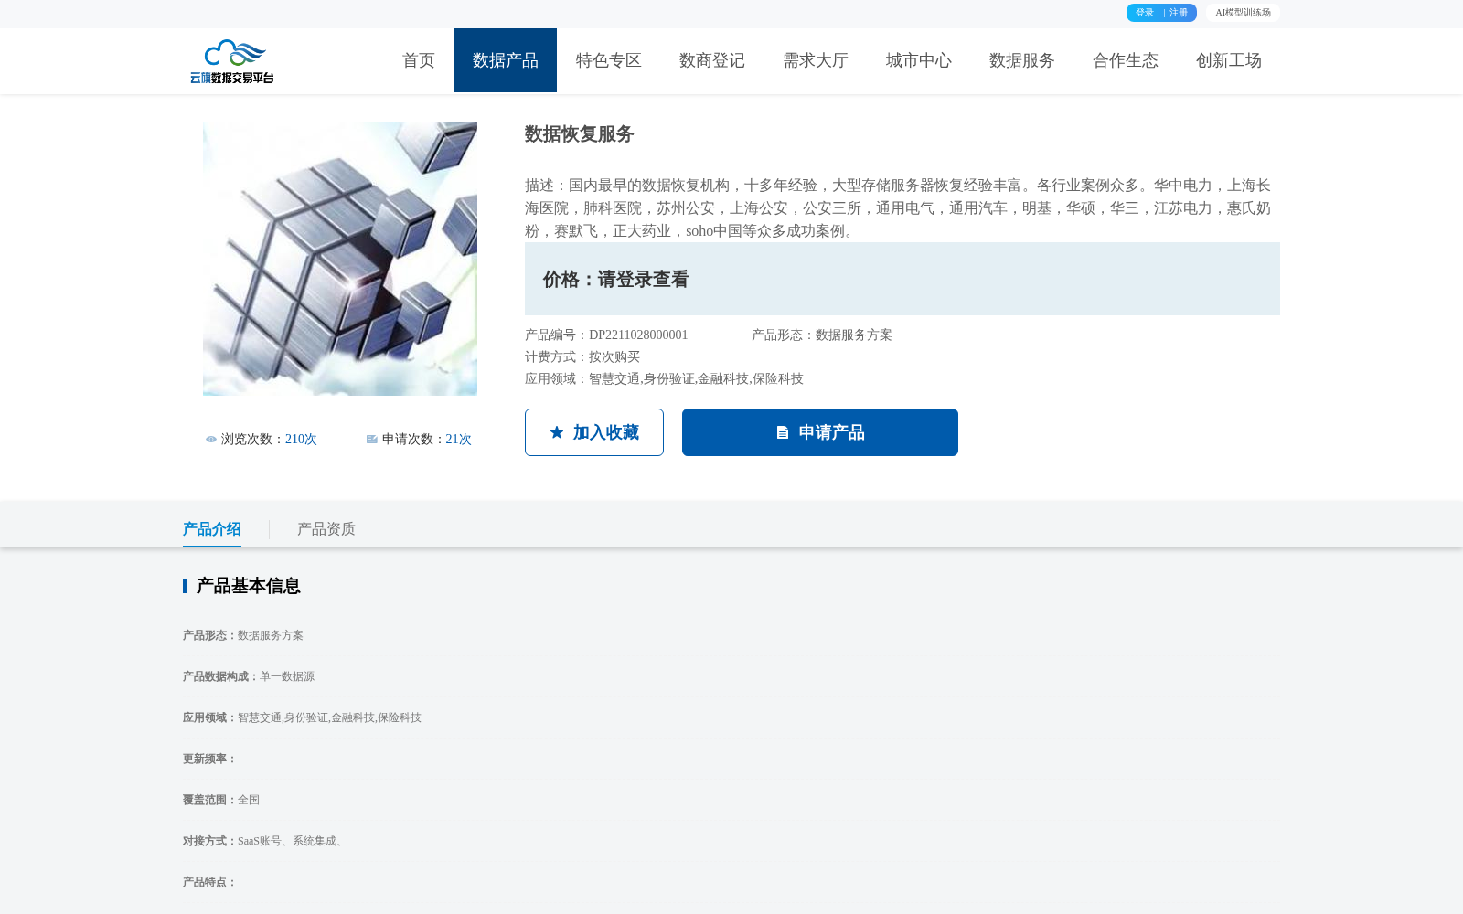This screenshot has height=914, width=1463.
Task: Click the 注册 link
Action: tap(1179, 13)
